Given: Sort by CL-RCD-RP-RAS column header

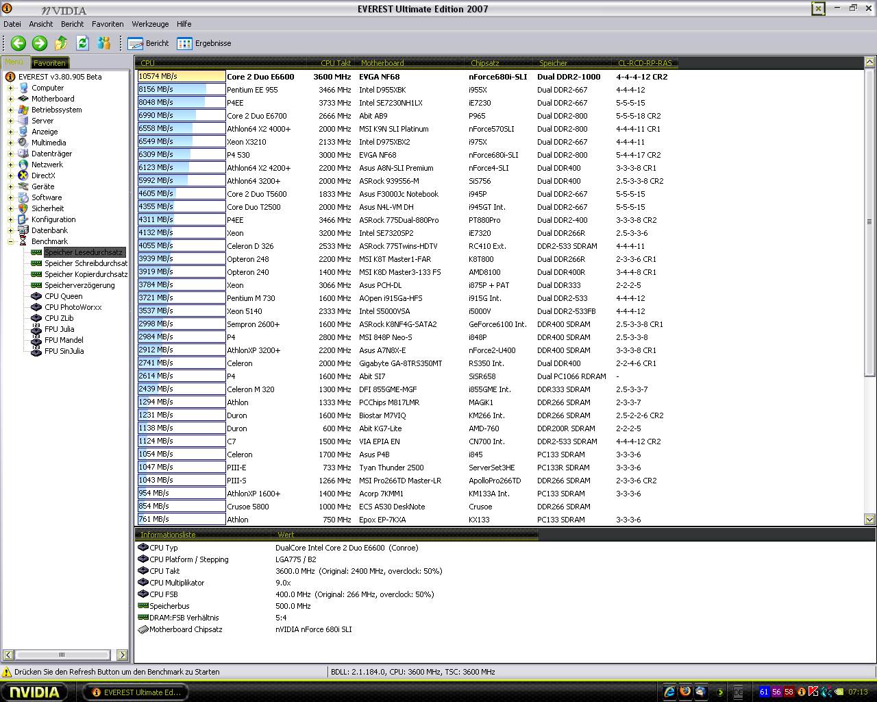Looking at the screenshot, I should 645,62.
